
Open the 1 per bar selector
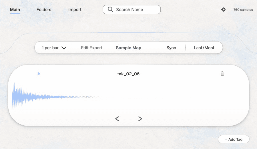click(54, 48)
